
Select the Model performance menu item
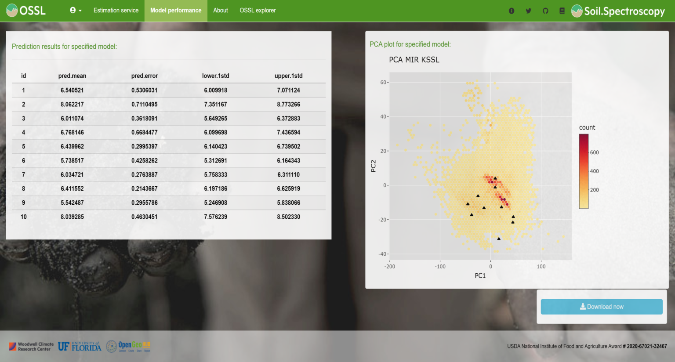tap(176, 10)
